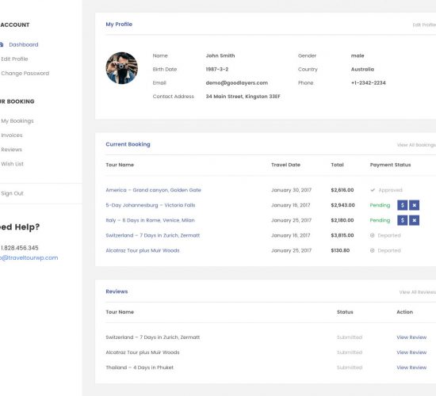Viewport: 436px width, 396px height.
Task: Open the Invoices page
Action: (x=12, y=135)
